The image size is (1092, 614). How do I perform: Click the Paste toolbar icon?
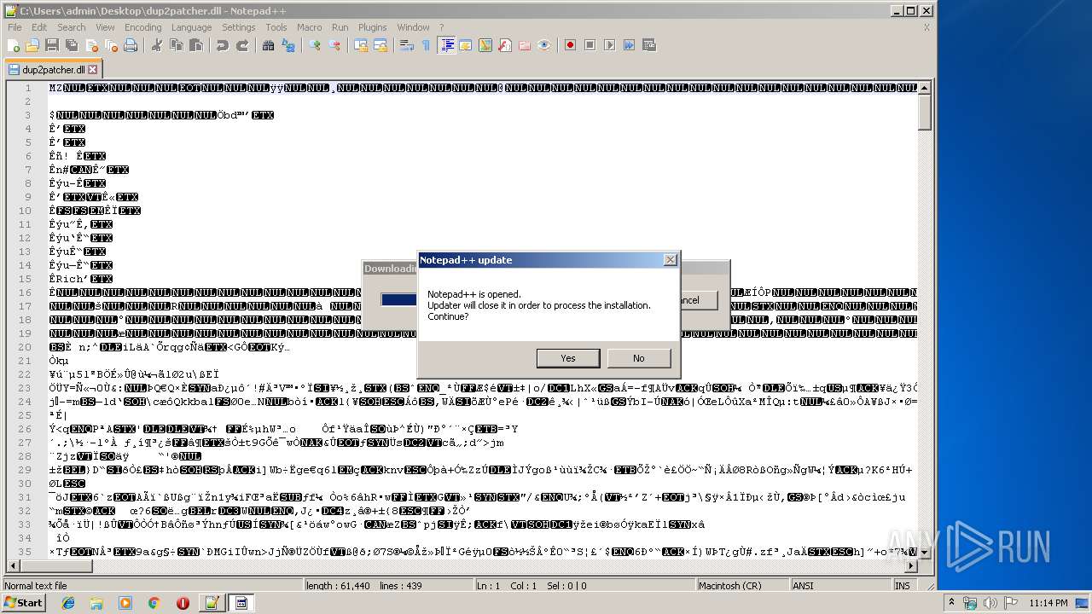pyautogui.click(x=196, y=45)
